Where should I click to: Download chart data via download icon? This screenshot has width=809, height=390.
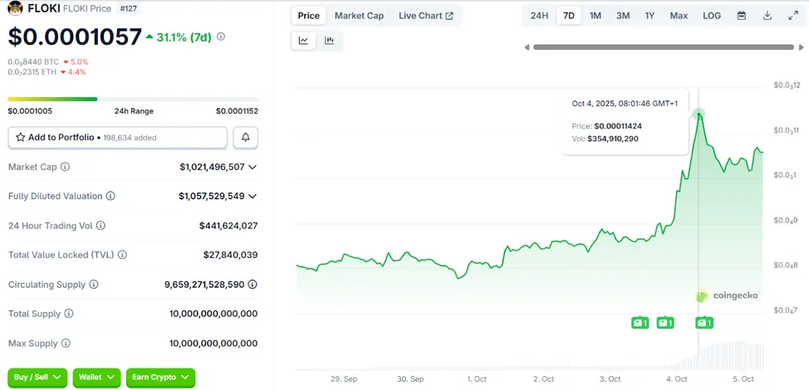[x=767, y=16]
